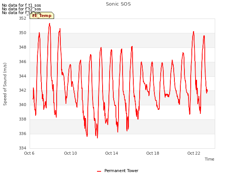Click the 340 y-axis tick label

click(x=22, y=105)
